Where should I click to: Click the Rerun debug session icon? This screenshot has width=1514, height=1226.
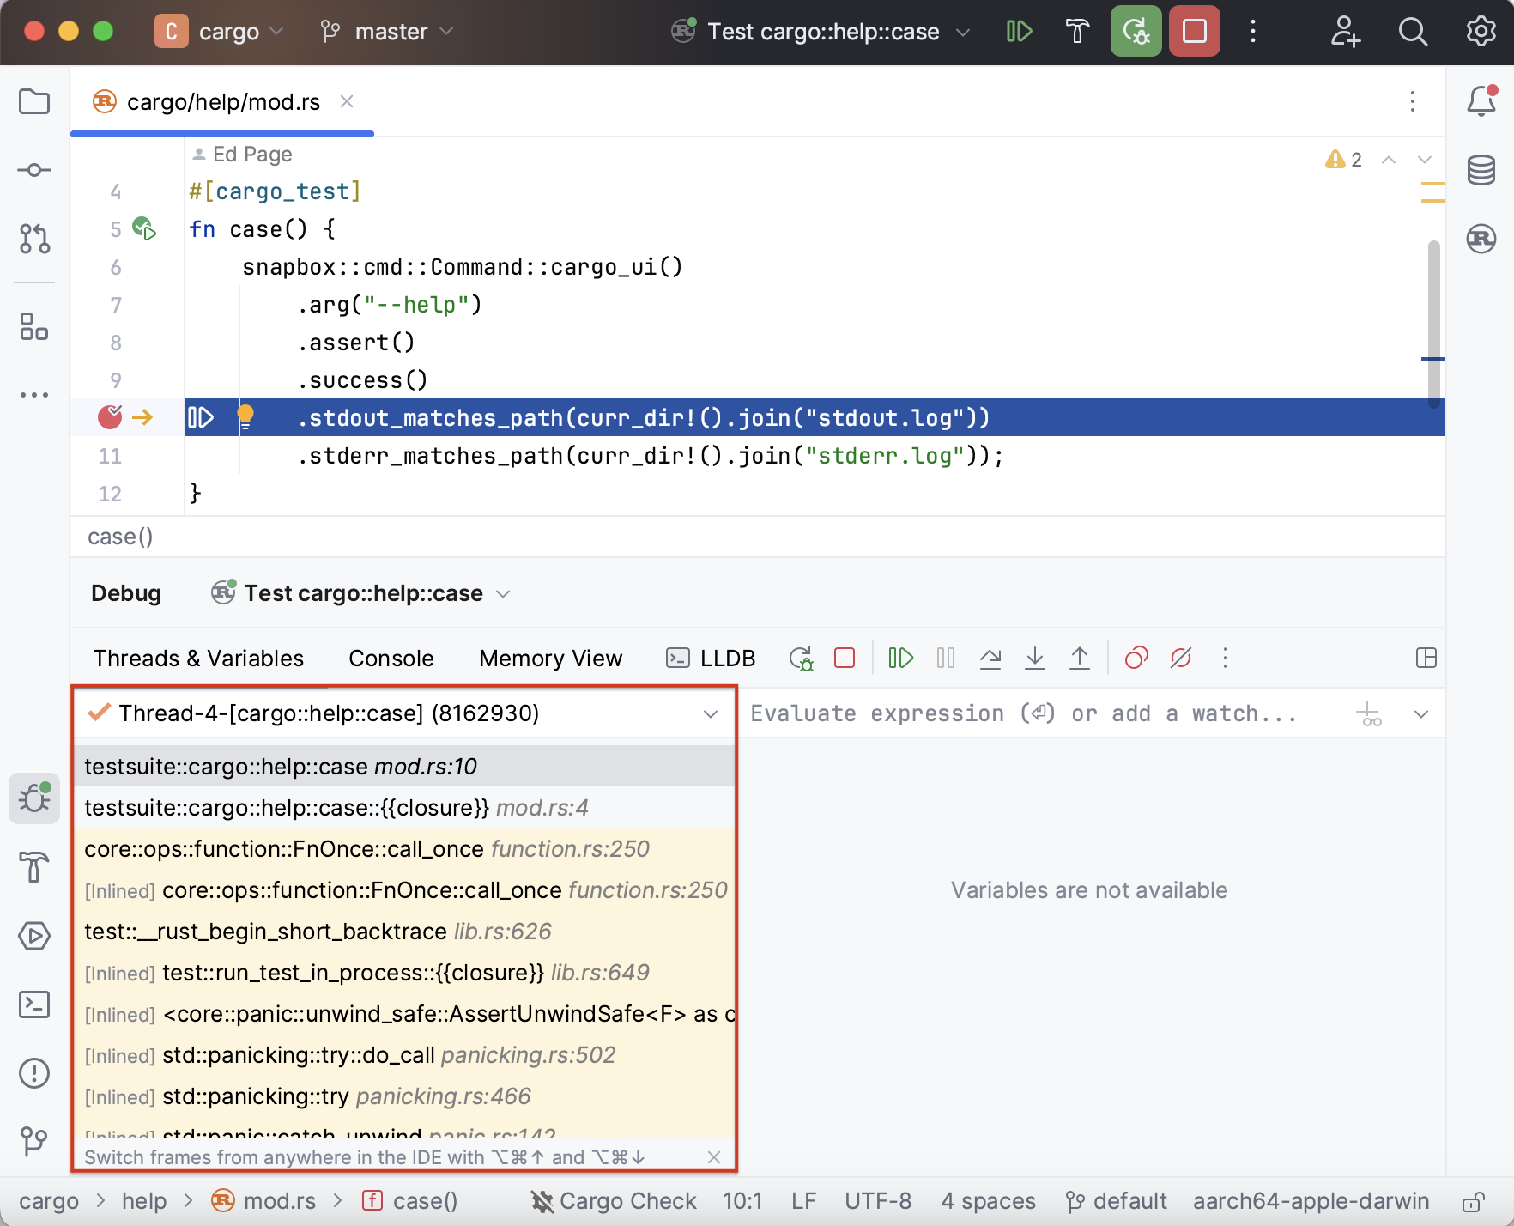801,659
